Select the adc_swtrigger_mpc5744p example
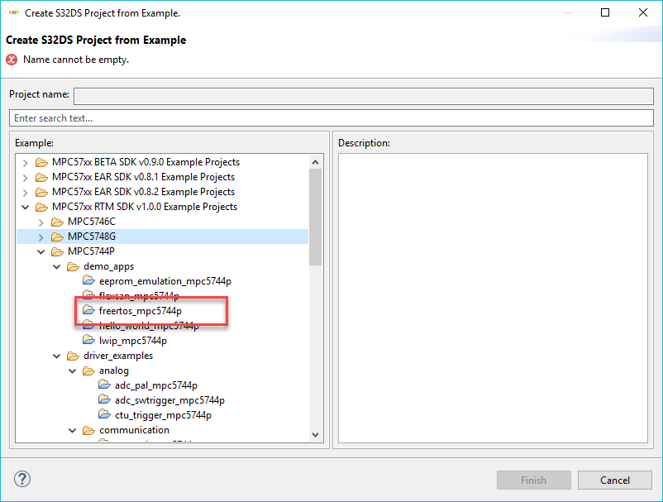The image size is (663, 502). click(x=169, y=400)
